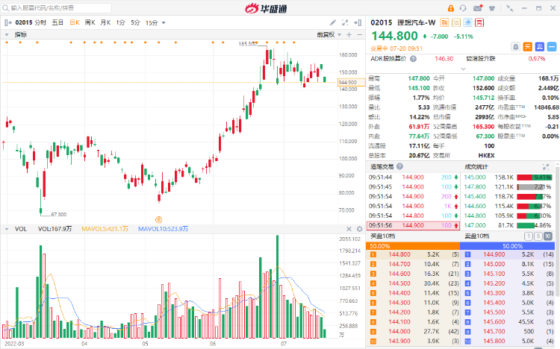
Task: Click search magnifier icon in stock input
Action: pos(5,8)
